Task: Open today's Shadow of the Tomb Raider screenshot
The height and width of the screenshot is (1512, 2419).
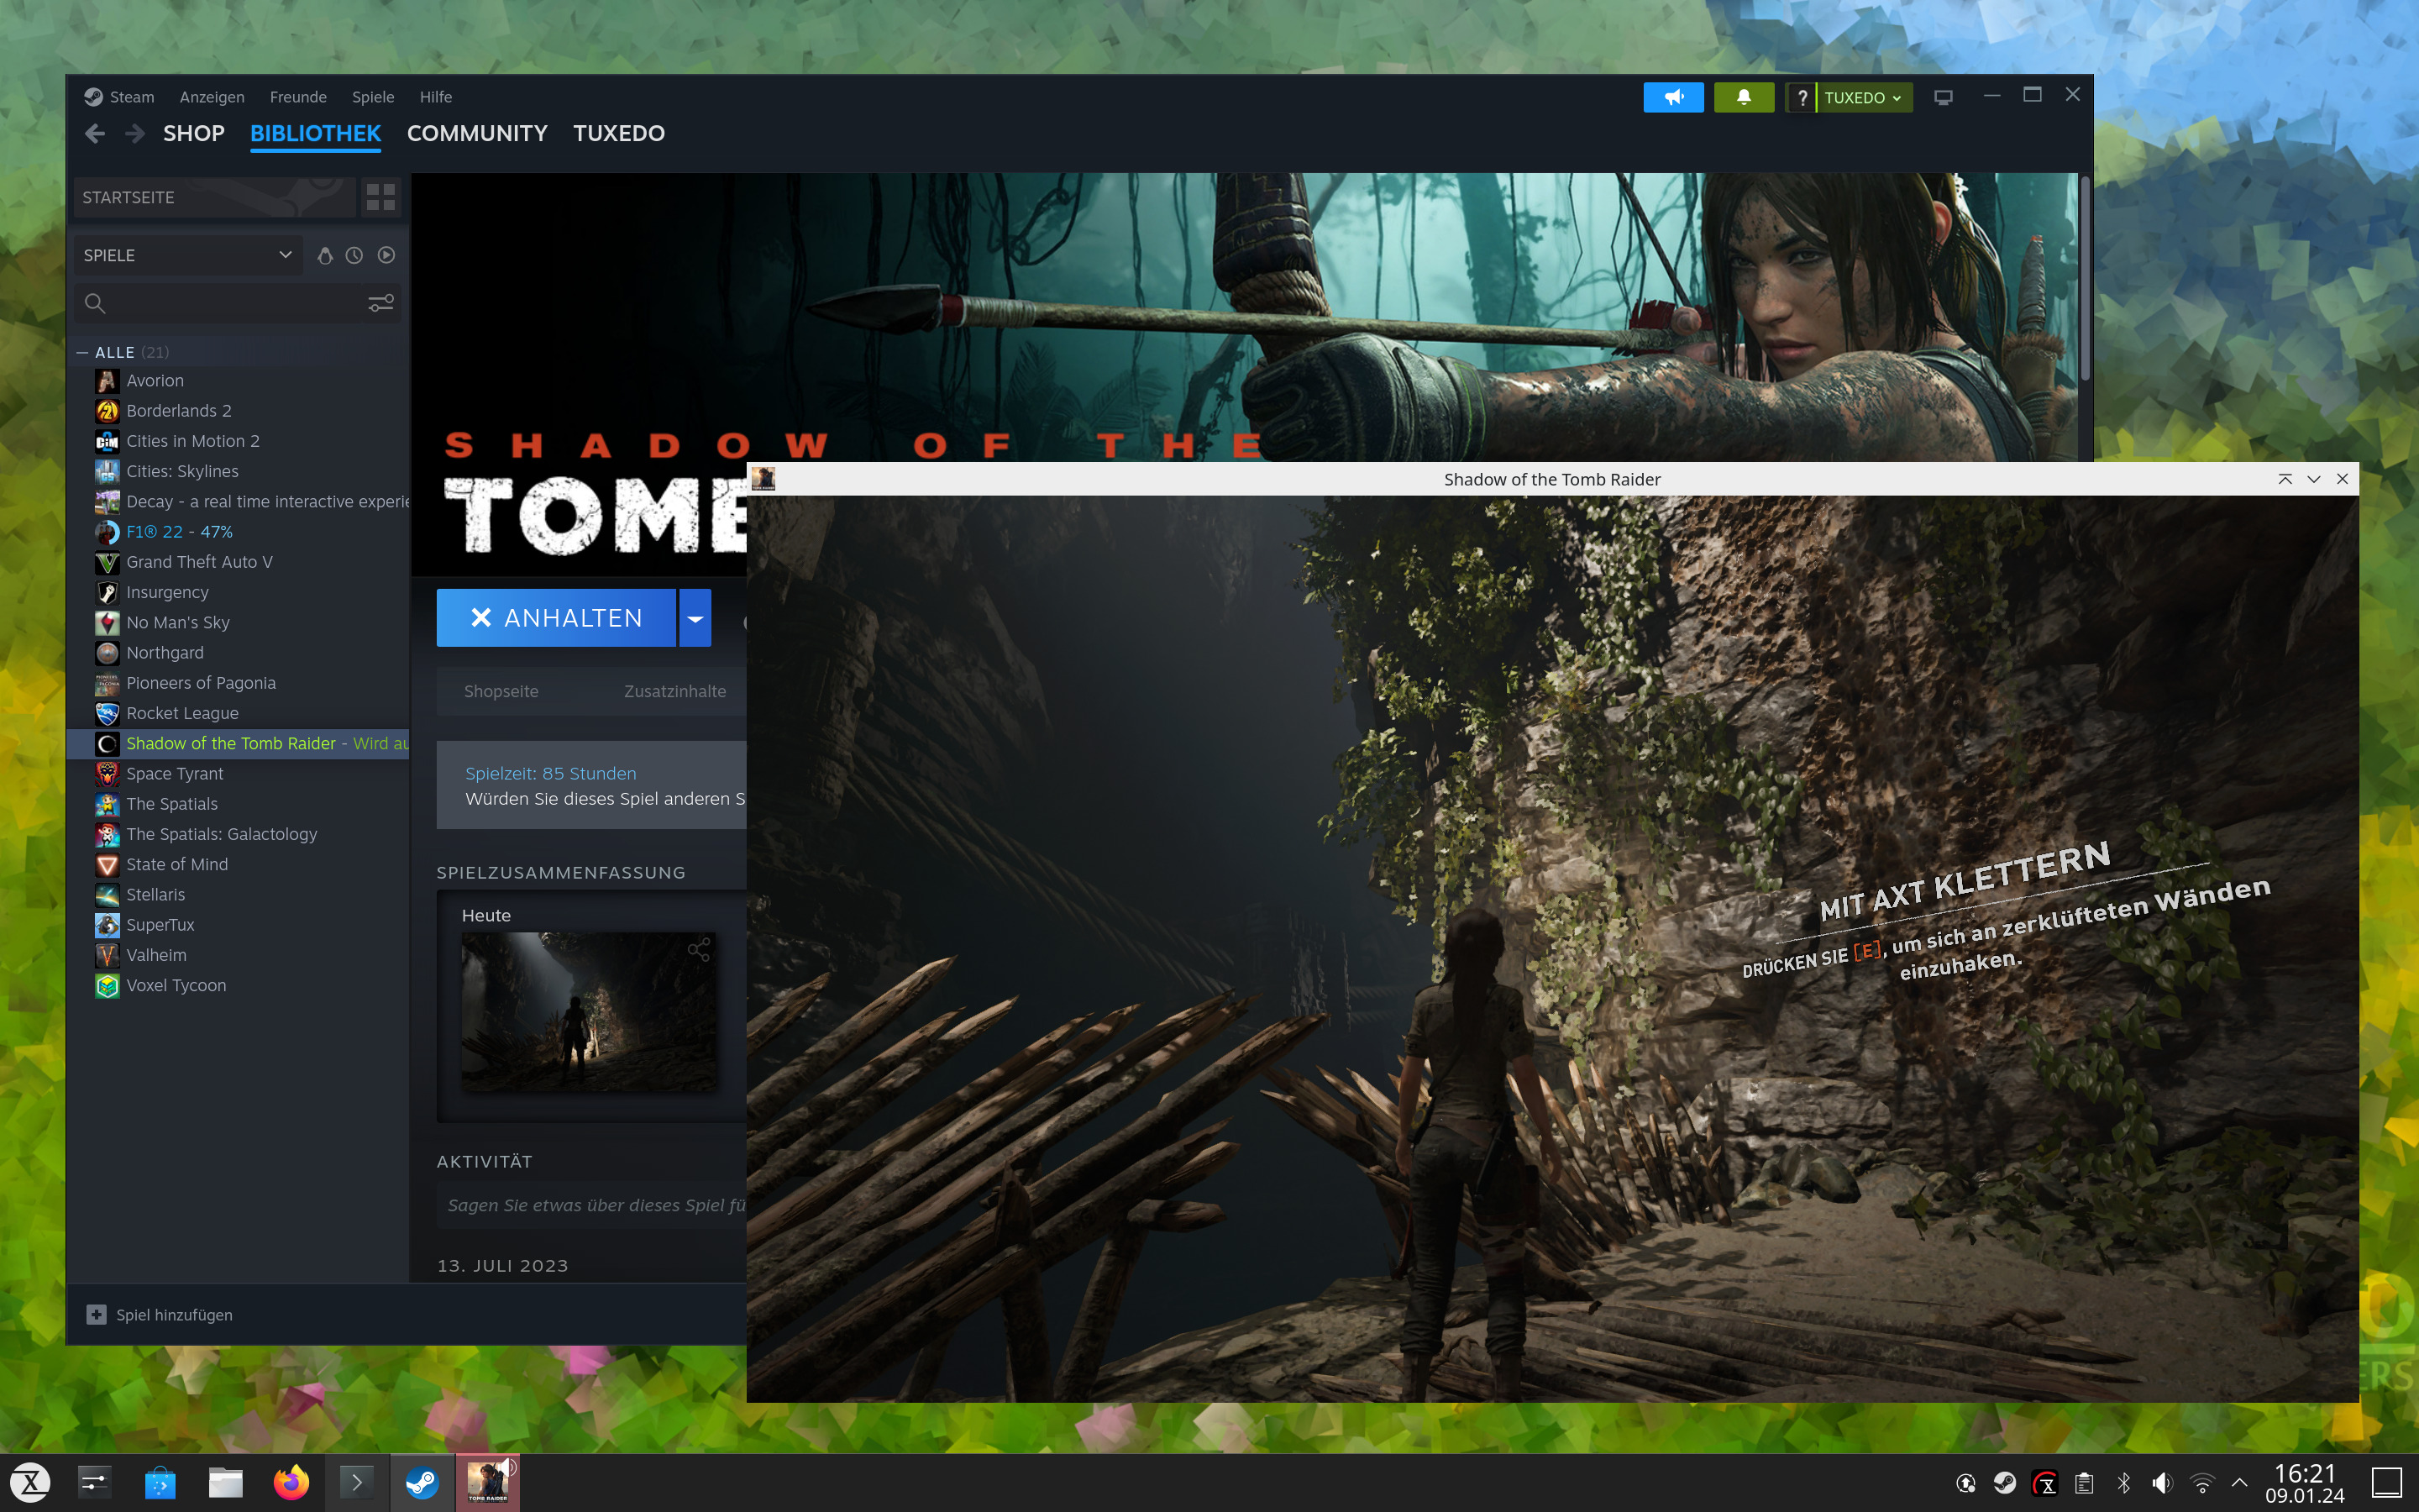Action: coord(590,1011)
